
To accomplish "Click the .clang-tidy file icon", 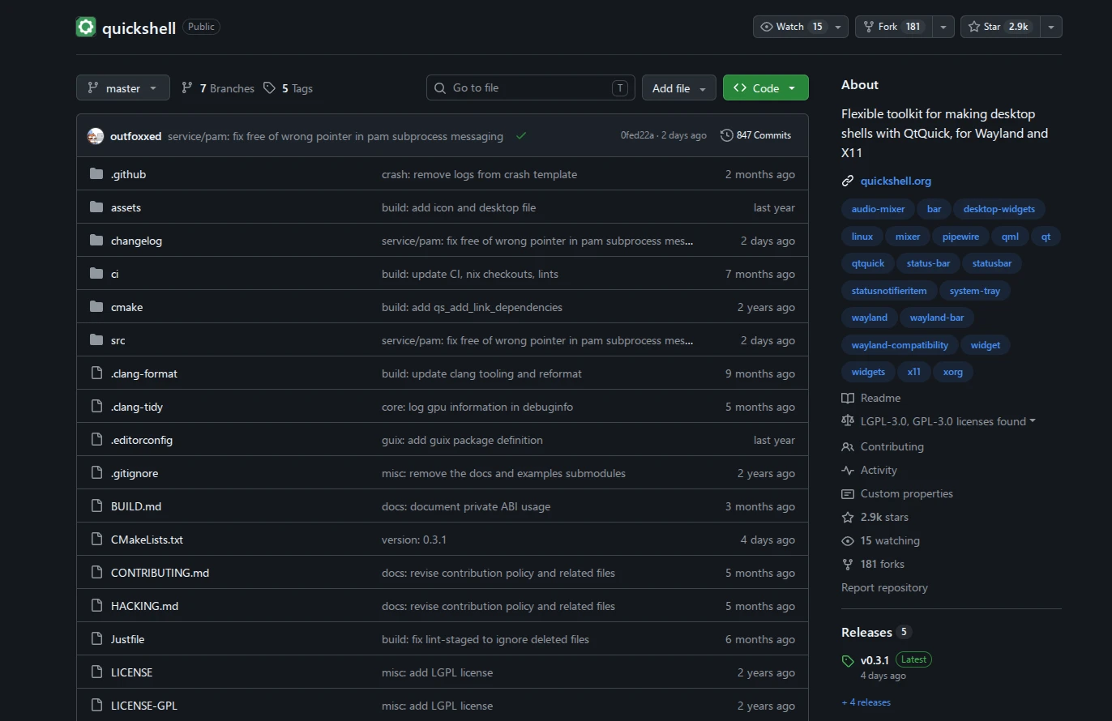I will pyautogui.click(x=96, y=407).
